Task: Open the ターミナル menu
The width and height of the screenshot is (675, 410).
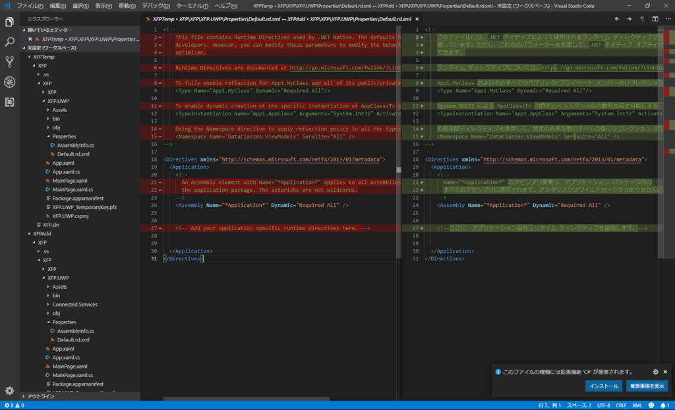Action: (x=192, y=6)
